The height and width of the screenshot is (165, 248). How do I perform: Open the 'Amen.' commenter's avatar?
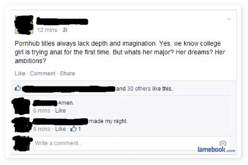tap(21, 106)
